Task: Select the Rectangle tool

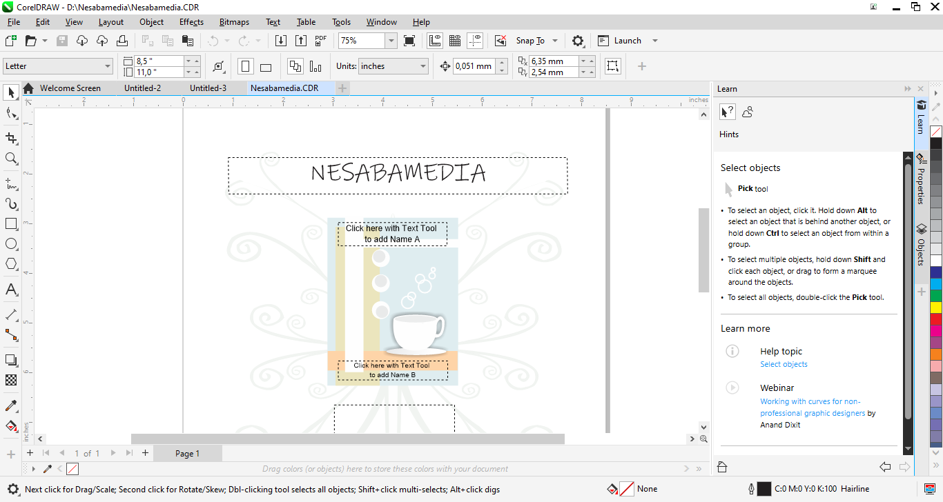Action: tap(11, 224)
